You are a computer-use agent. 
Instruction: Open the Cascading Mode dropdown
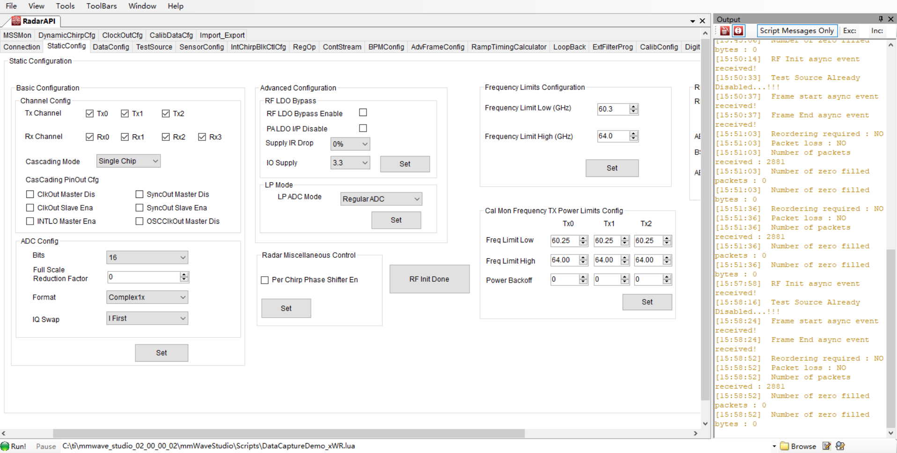[128, 161]
